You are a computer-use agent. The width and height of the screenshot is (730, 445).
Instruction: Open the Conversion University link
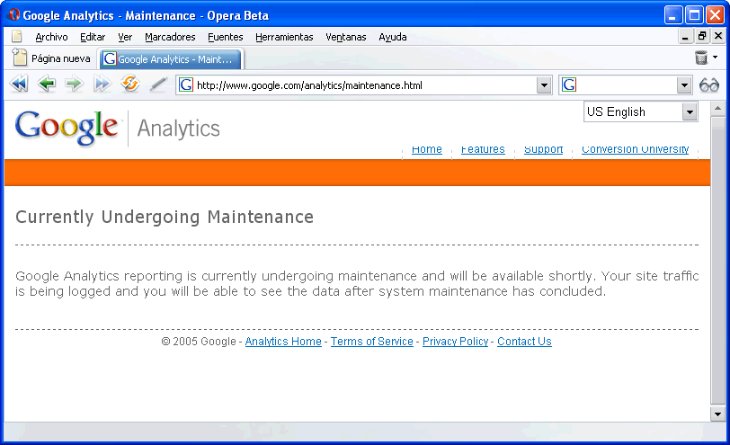(x=635, y=149)
